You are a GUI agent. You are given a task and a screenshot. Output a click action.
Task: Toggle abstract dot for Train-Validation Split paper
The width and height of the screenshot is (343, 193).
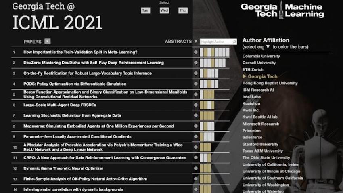point(196,52)
